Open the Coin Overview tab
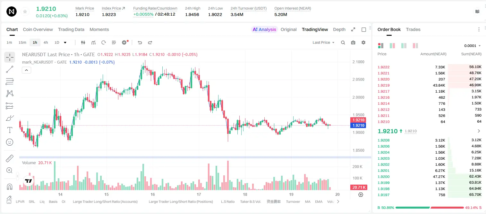 [38, 29]
